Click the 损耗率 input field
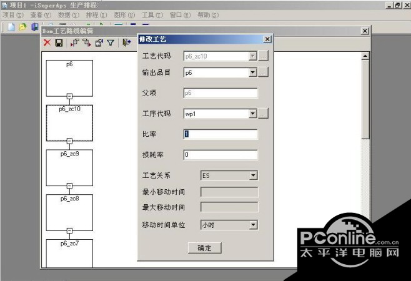 (220, 155)
